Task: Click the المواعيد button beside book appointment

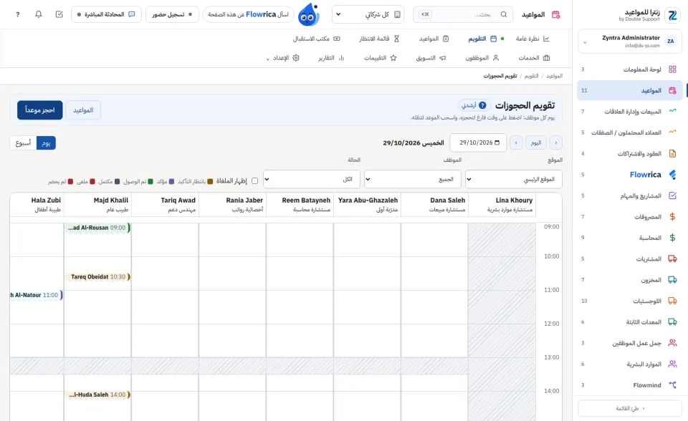Action: pos(83,110)
